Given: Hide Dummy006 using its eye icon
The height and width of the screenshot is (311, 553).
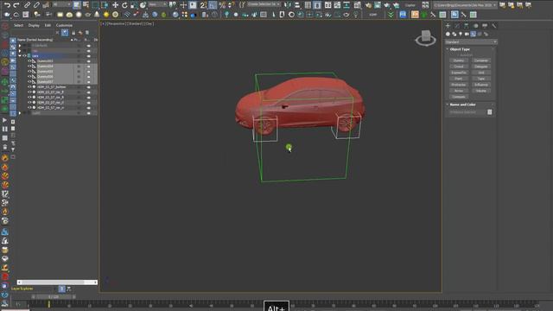Looking at the screenshot, I should (x=29, y=77).
